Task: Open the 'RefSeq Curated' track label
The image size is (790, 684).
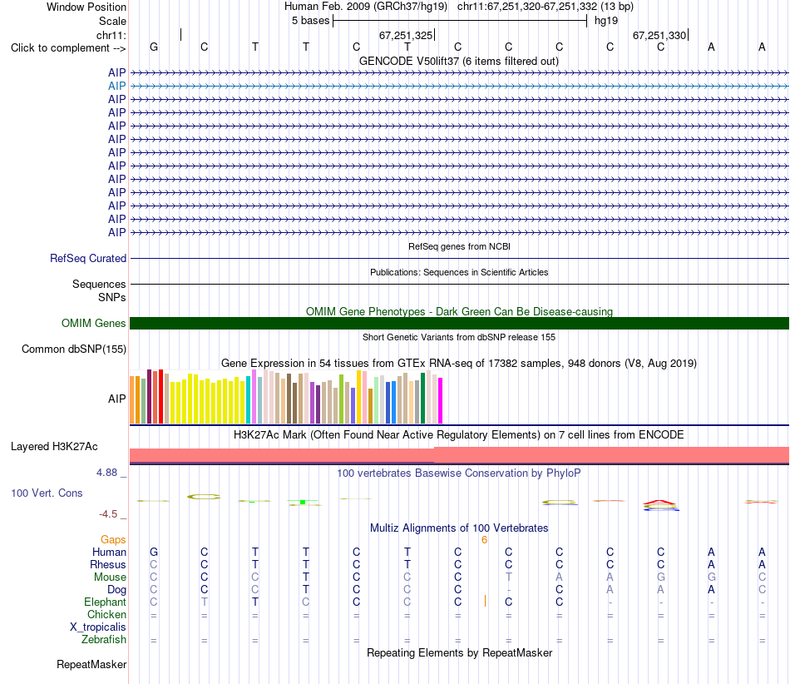Action: (x=88, y=258)
